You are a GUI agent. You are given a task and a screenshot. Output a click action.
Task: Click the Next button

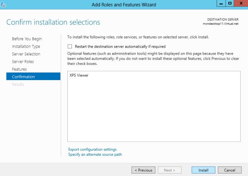point(170,170)
